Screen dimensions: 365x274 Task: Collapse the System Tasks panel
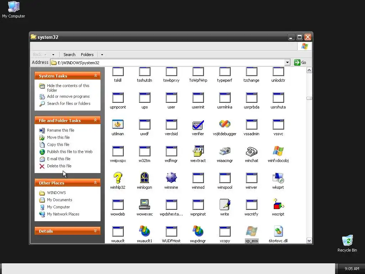coord(96,76)
